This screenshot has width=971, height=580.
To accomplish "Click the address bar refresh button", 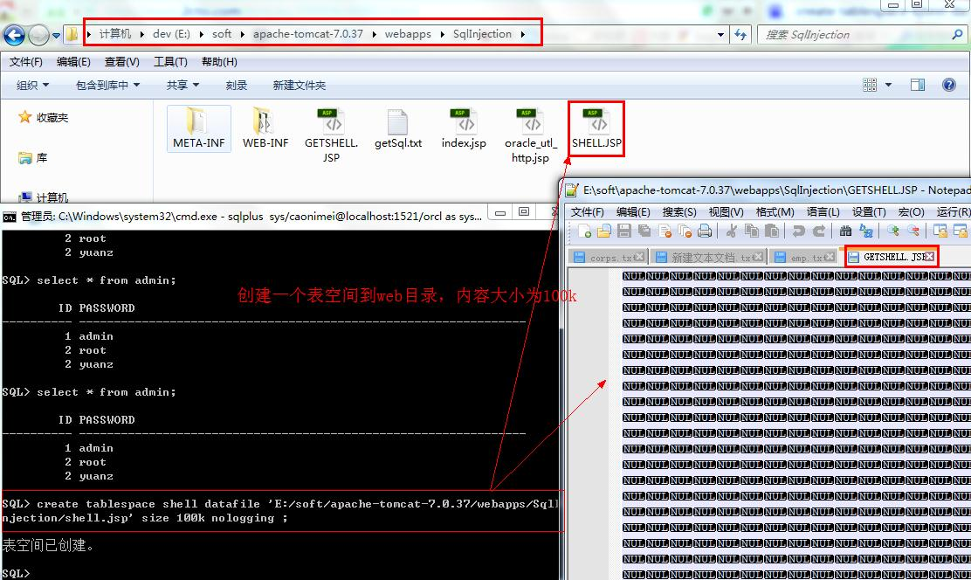I will point(740,35).
